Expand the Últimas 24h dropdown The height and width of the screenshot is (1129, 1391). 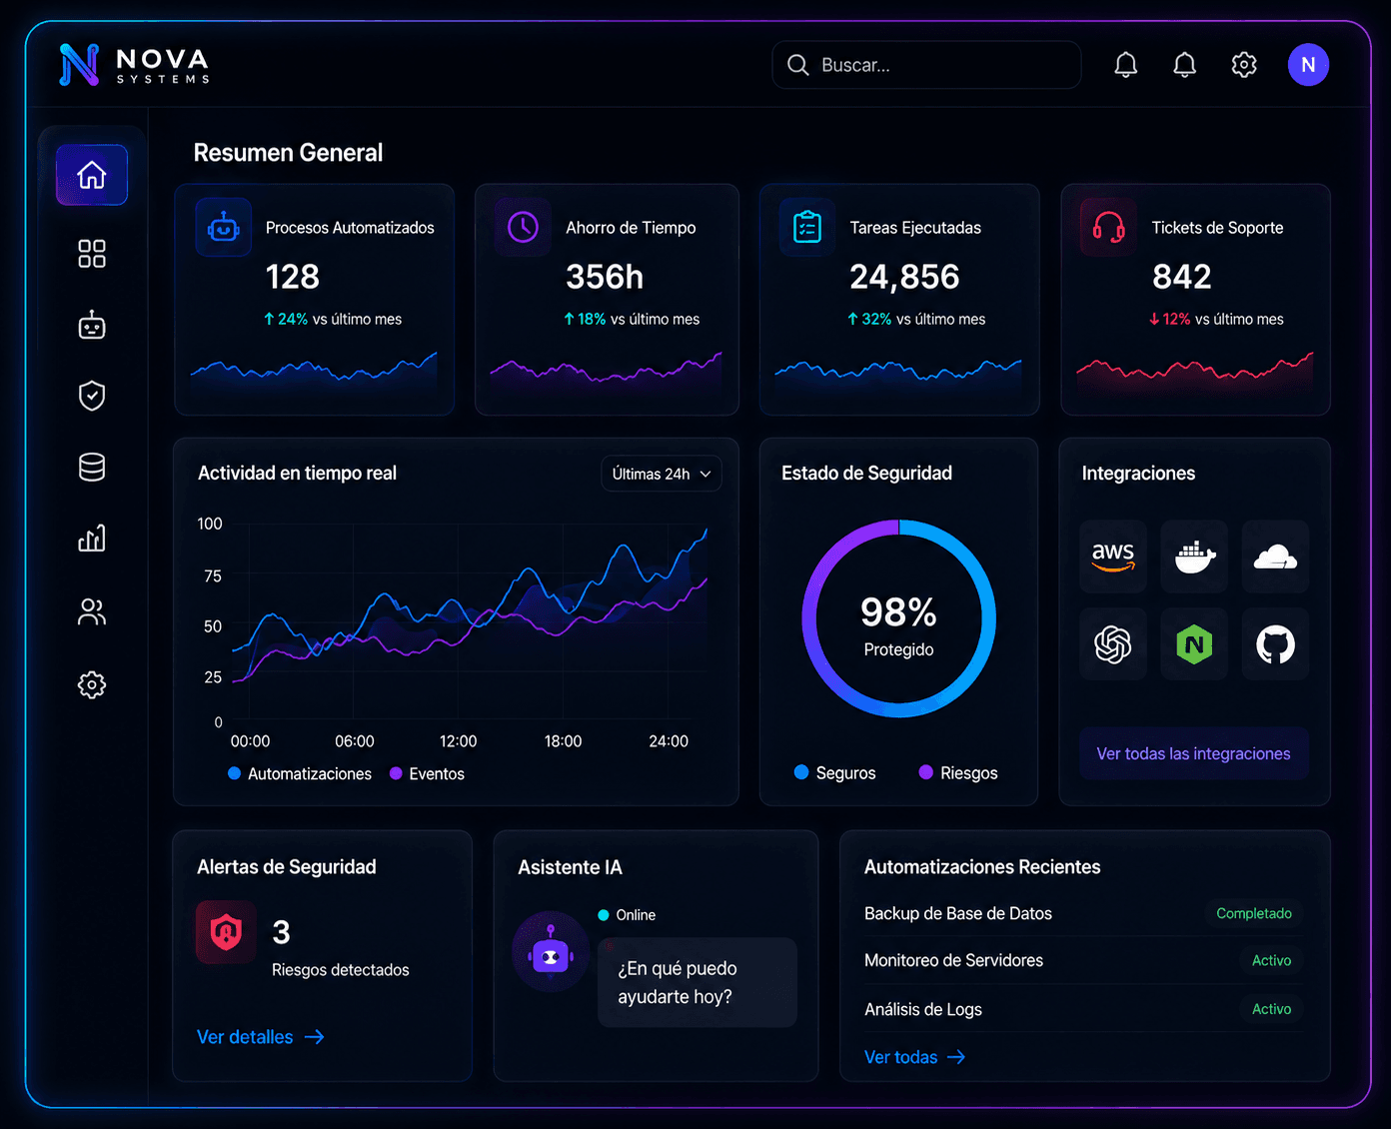tap(662, 474)
